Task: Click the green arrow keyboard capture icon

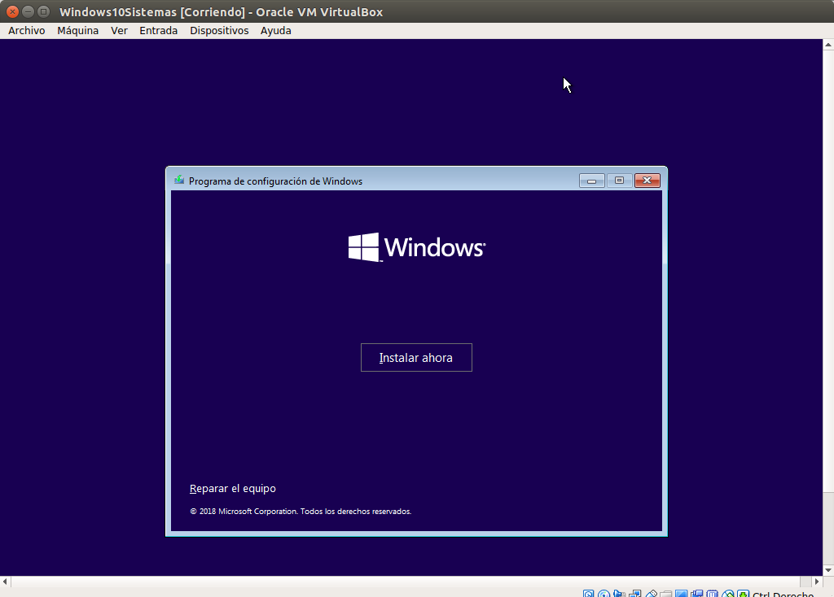Action: tap(744, 594)
